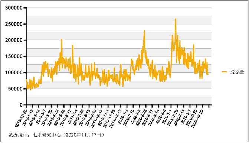Viewport: 249px width, 143px height.
Task: Click the 100000 y-axis label
Action: (14, 72)
